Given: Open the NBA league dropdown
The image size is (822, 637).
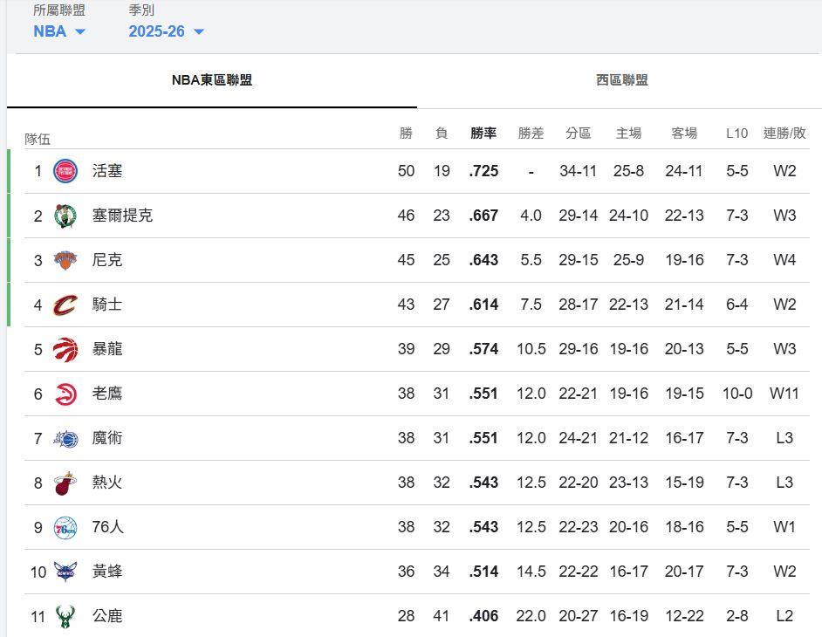Looking at the screenshot, I should [59, 31].
